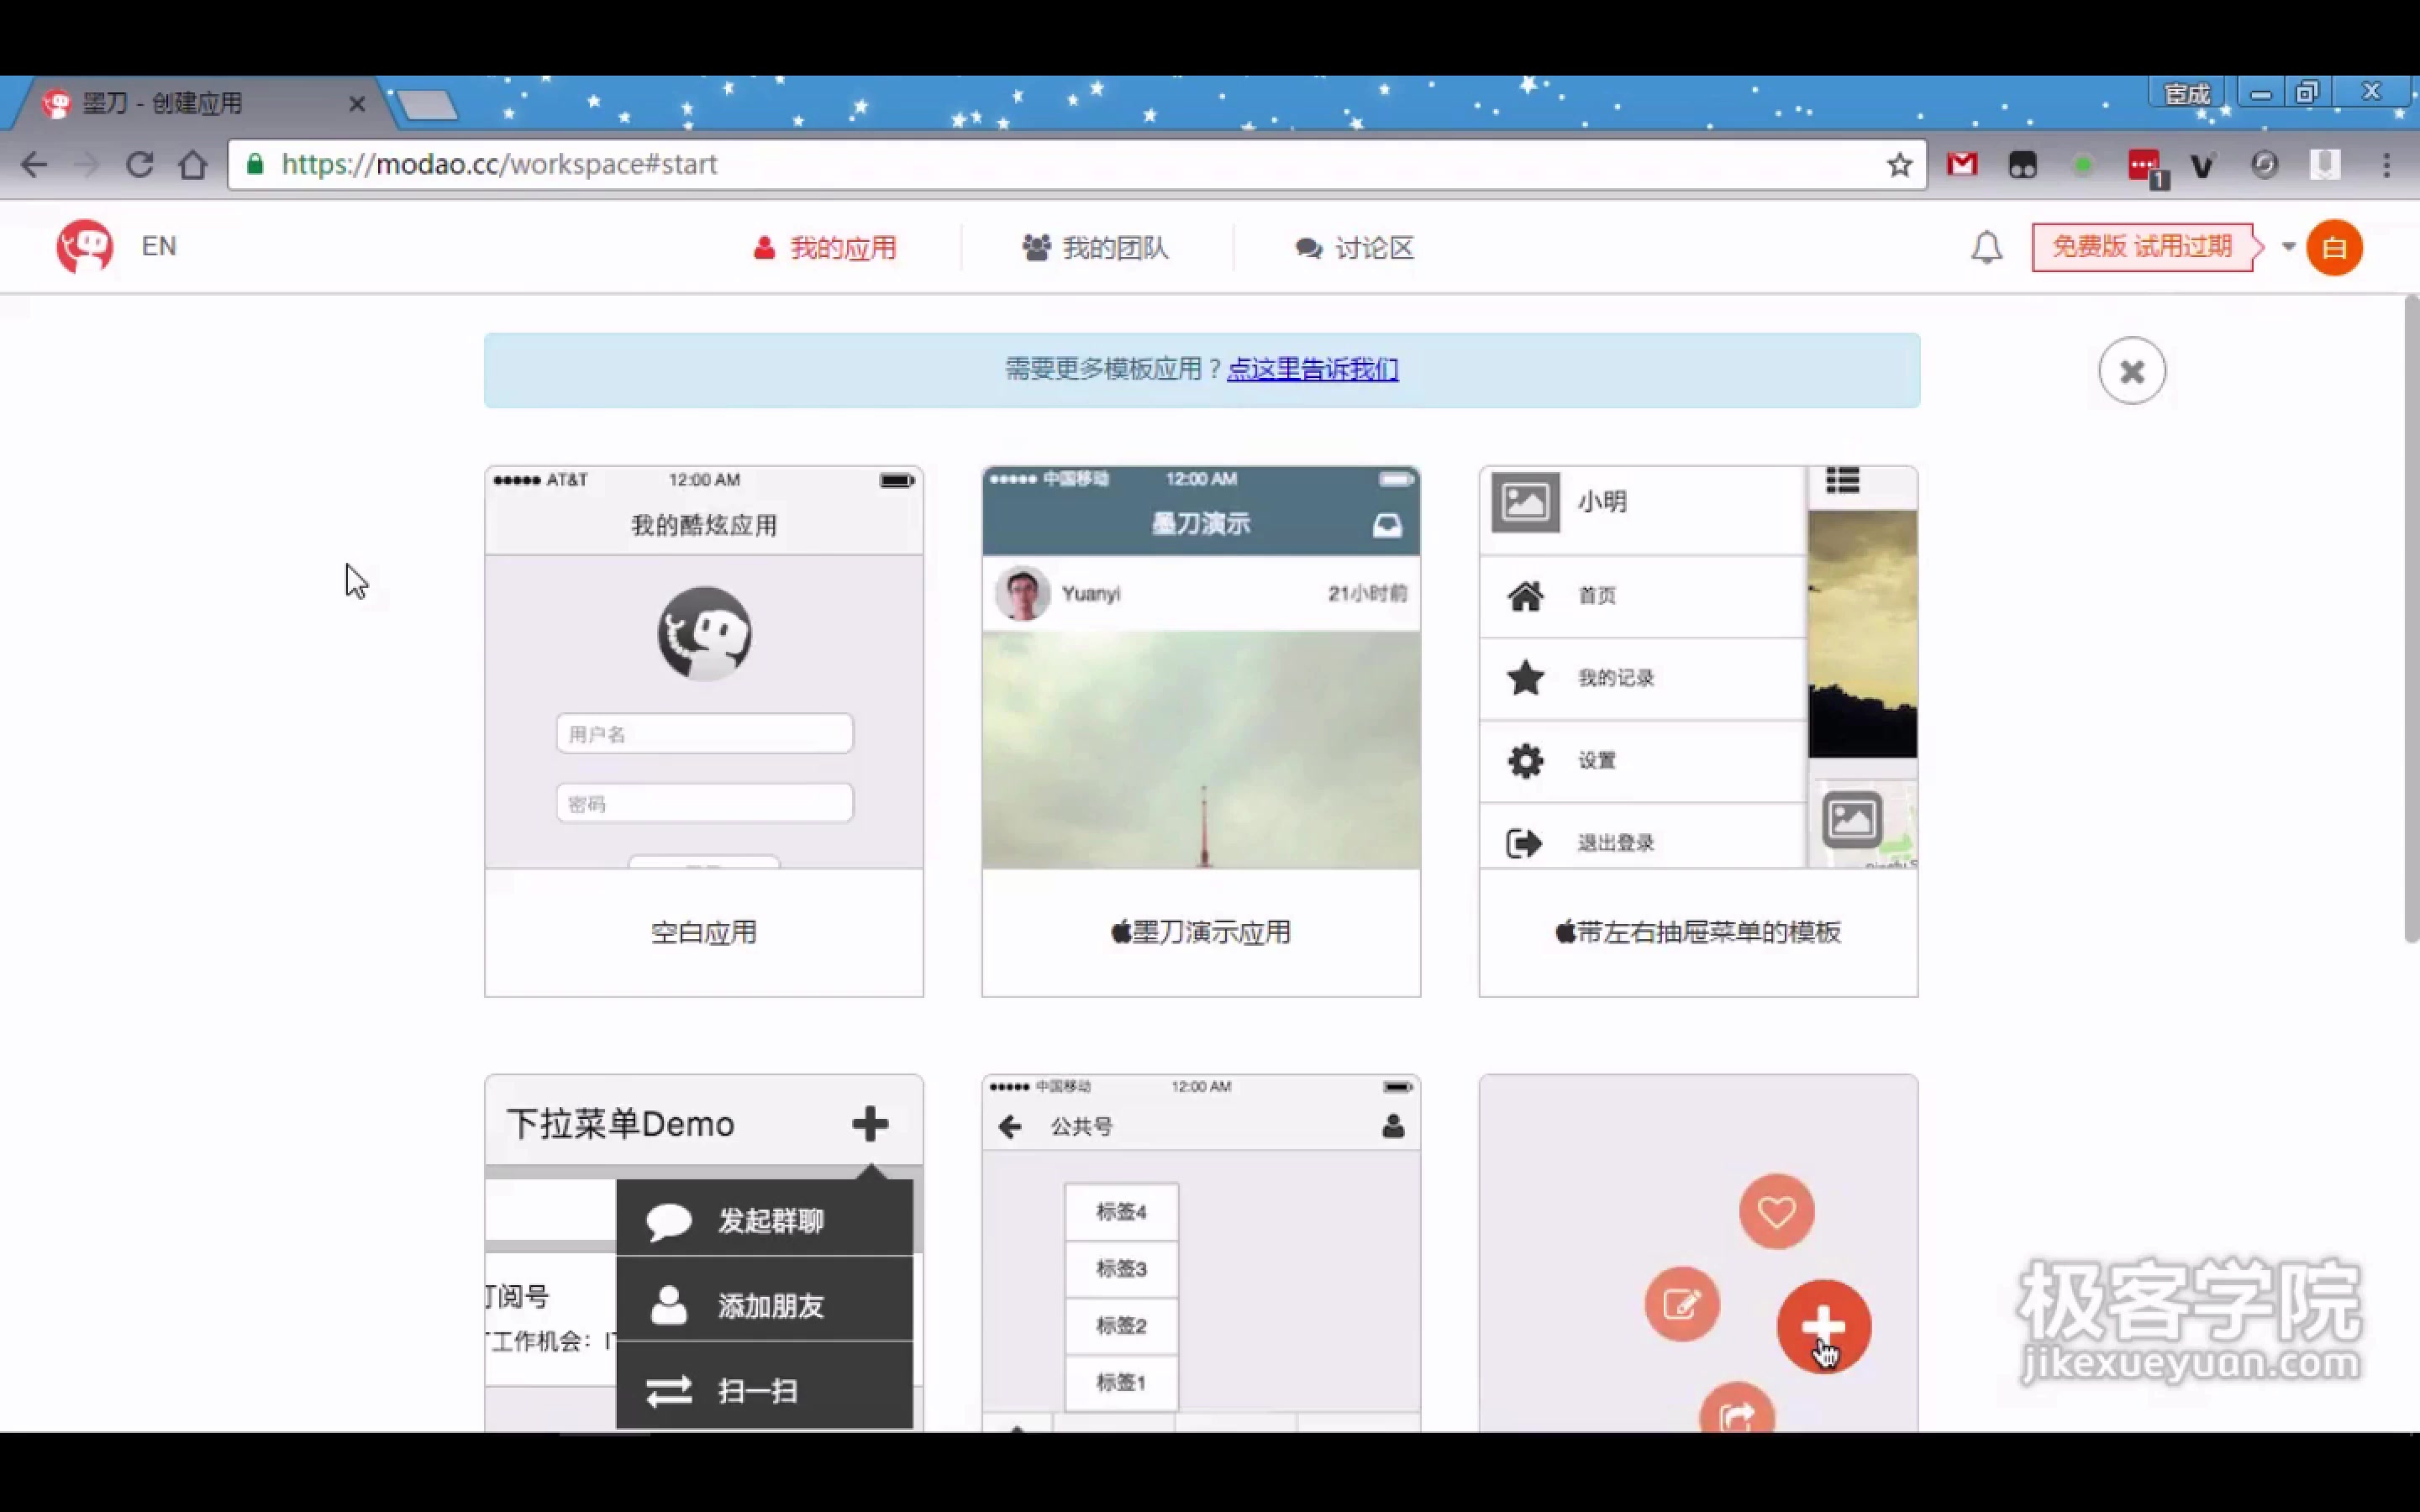Click the 免费版 试用过期 button

coord(2141,247)
